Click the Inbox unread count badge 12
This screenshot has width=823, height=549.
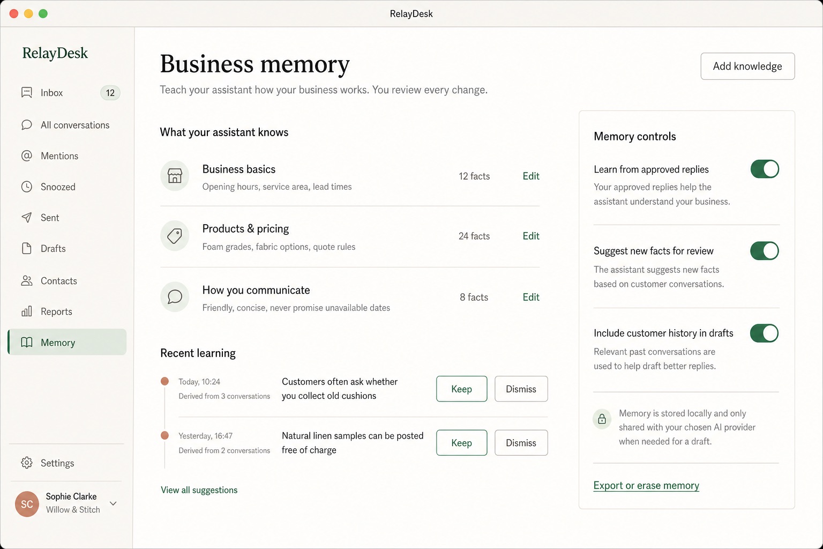tap(110, 93)
